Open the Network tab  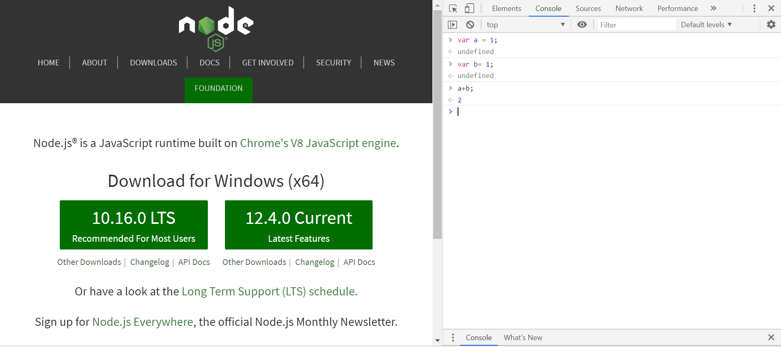pos(629,9)
